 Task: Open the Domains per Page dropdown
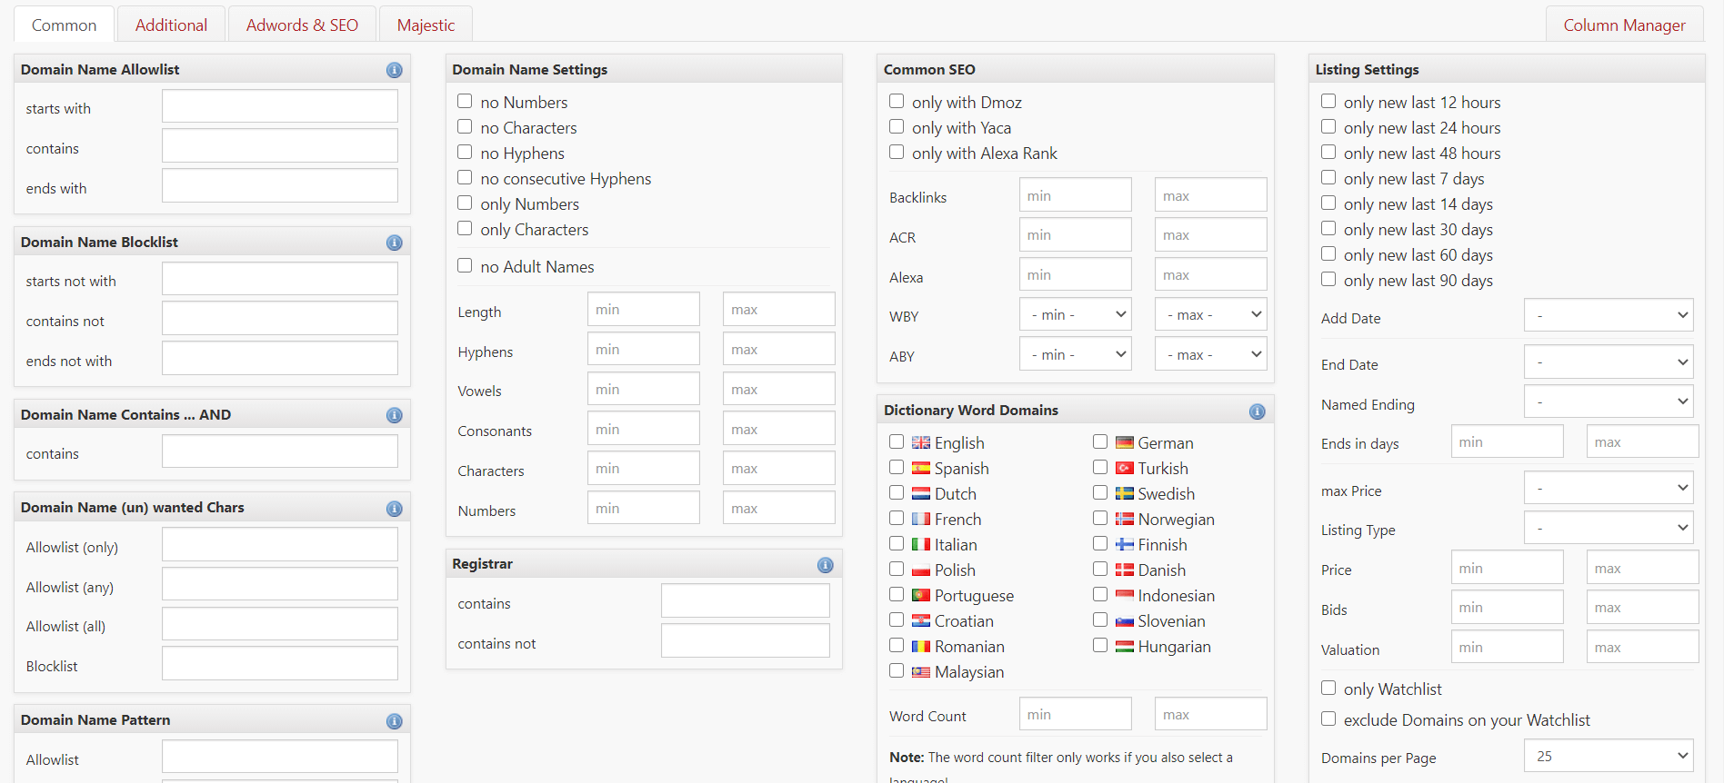[1608, 756]
